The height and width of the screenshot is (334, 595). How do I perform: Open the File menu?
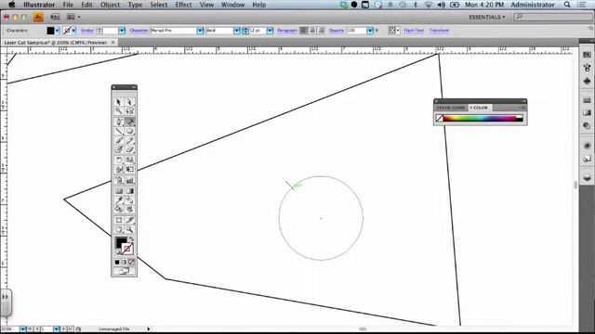tap(68, 5)
